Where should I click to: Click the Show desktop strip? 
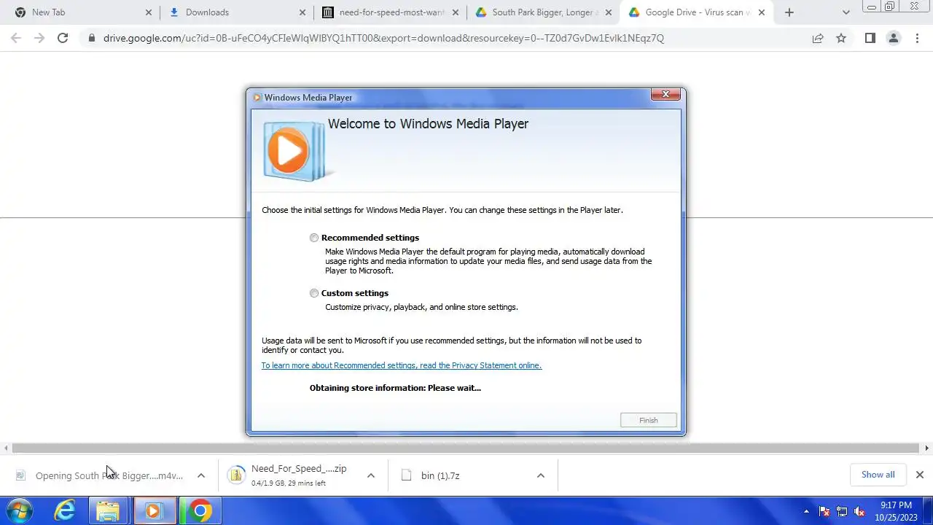[x=928, y=511]
